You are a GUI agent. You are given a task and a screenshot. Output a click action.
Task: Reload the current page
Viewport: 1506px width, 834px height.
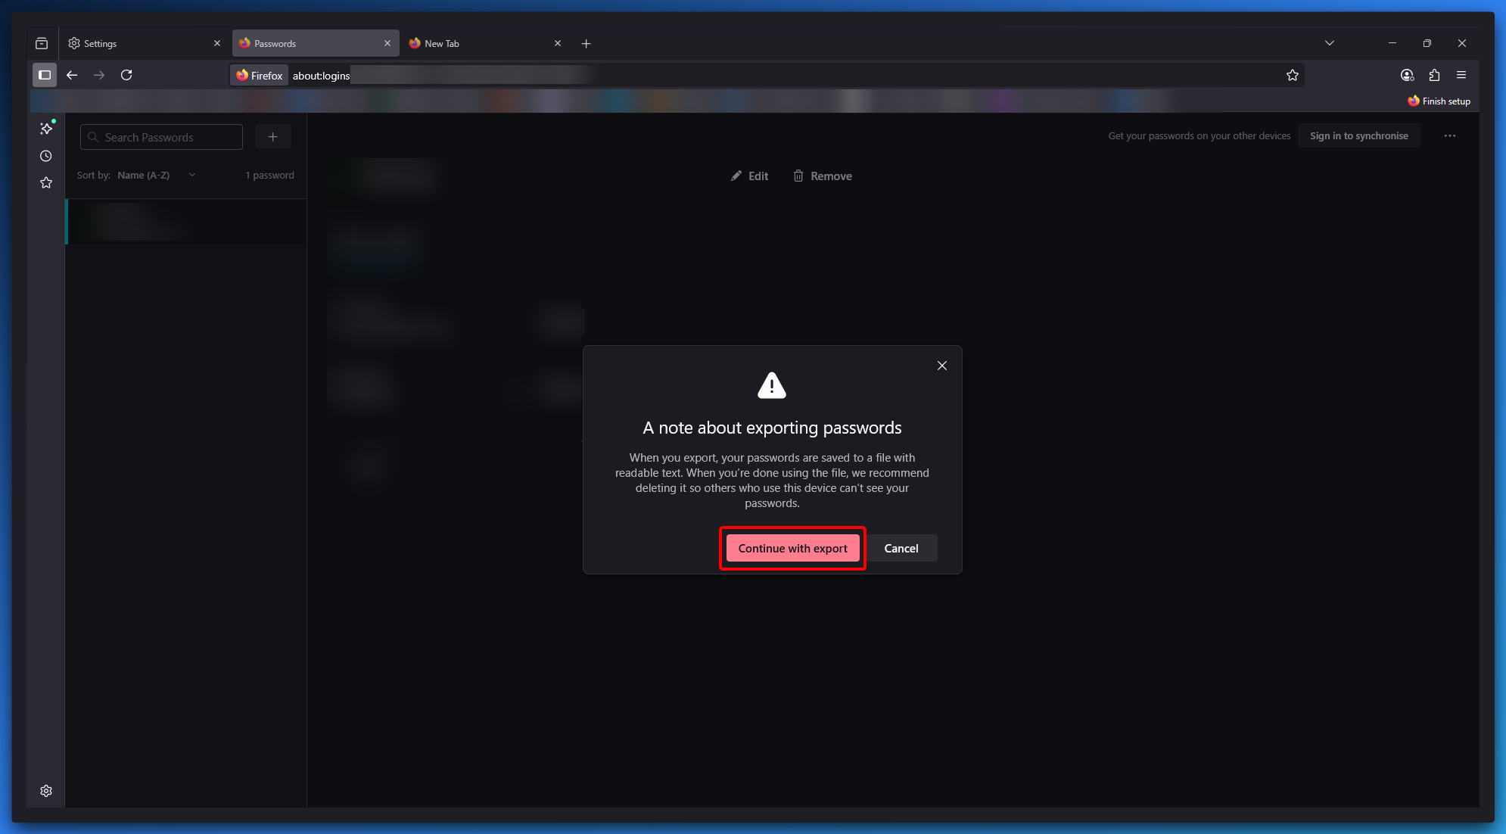pos(126,75)
